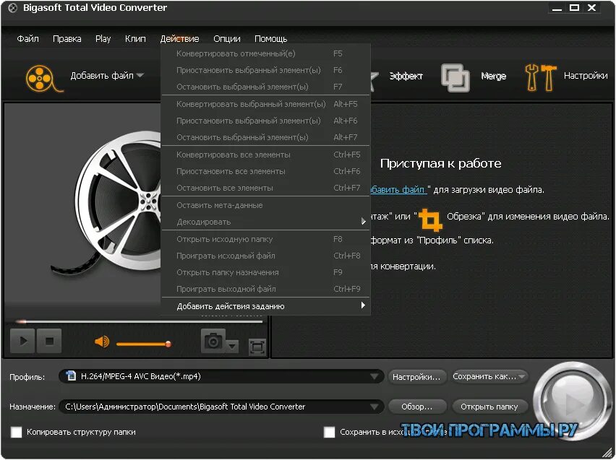This screenshot has height=460, width=616.
Task: Close the Действие menu
Action: 179,39
